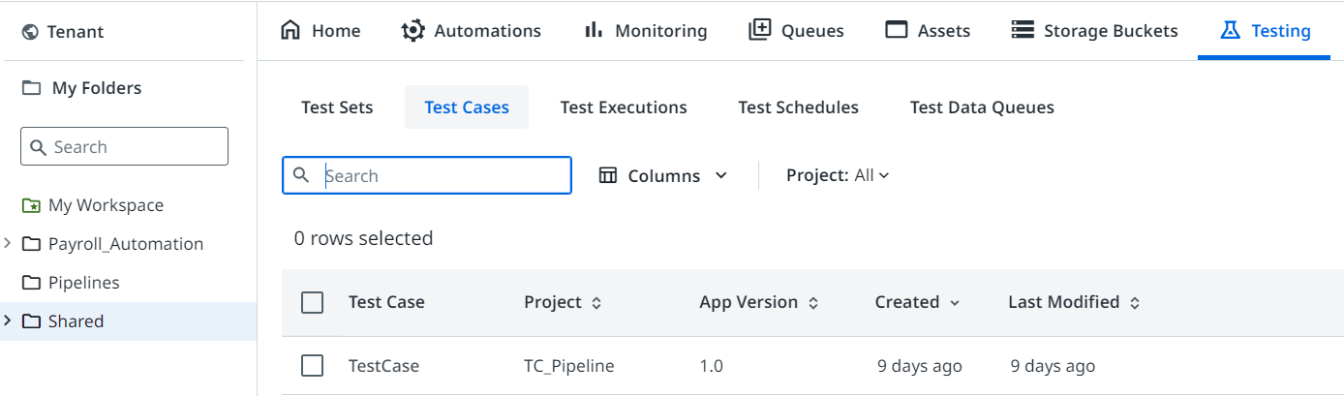Click the Monitoring bar chart icon
The width and height of the screenshot is (1344, 396).
[594, 31]
